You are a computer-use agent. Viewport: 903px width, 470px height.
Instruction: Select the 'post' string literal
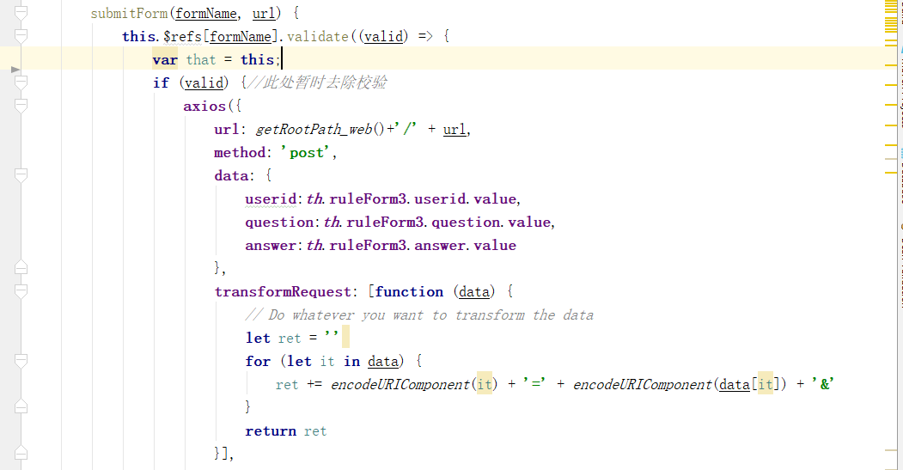(x=307, y=152)
